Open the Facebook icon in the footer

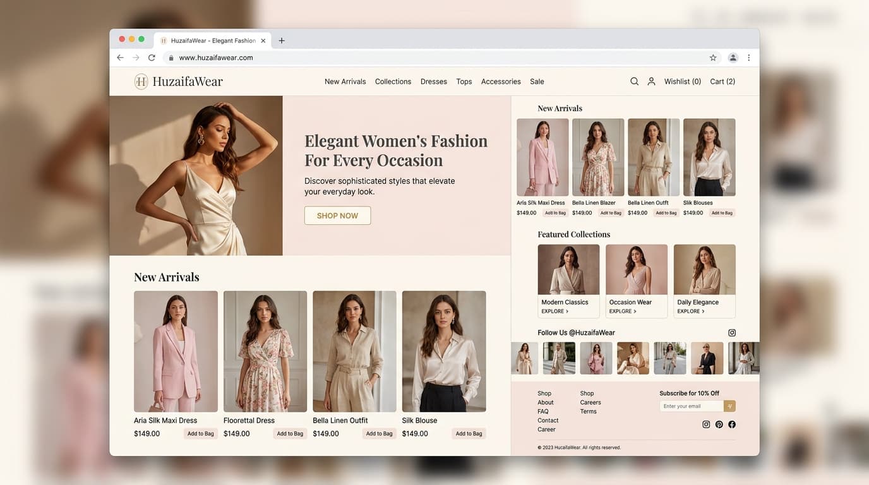[732, 424]
